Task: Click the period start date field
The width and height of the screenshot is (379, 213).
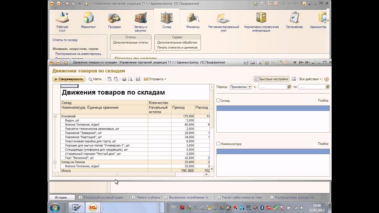Action: pyautogui.click(x=273, y=87)
